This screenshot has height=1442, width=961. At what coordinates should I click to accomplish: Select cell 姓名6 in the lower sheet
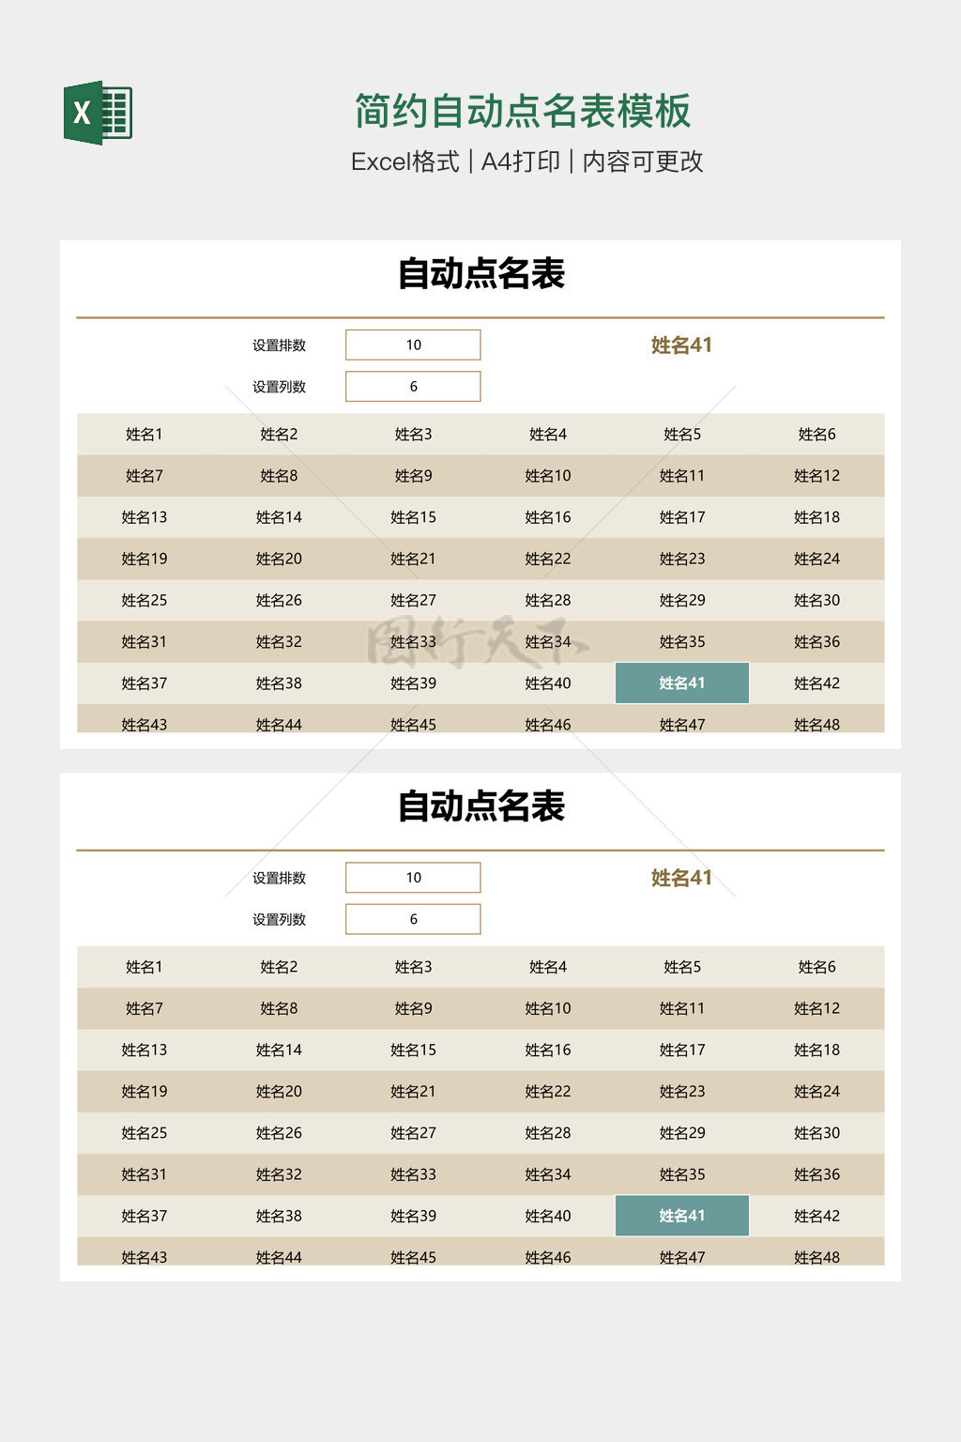[x=816, y=967]
